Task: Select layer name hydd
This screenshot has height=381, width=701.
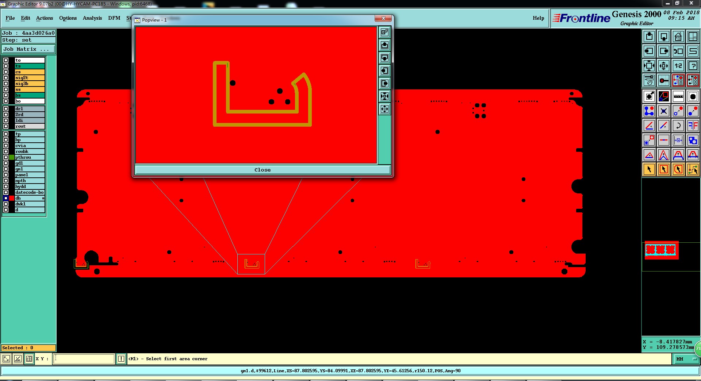Action: [30, 186]
